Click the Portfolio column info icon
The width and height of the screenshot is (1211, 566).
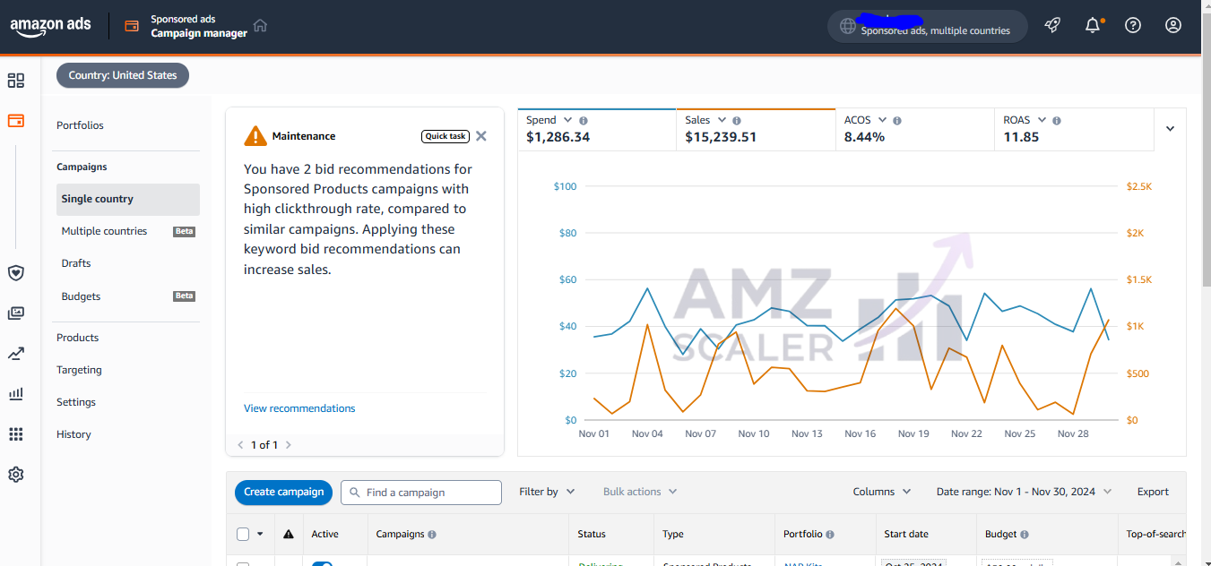(830, 535)
